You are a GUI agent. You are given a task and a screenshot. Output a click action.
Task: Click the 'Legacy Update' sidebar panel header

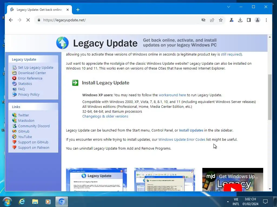(33, 59)
